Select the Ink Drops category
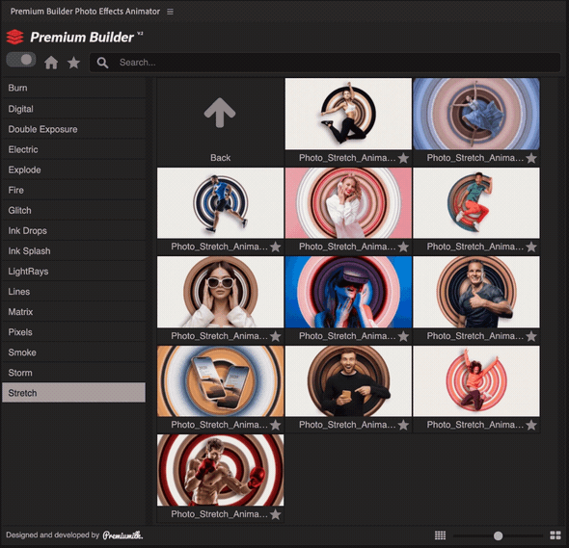The height and width of the screenshot is (548, 569). pyautogui.click(x=73, y=230)
